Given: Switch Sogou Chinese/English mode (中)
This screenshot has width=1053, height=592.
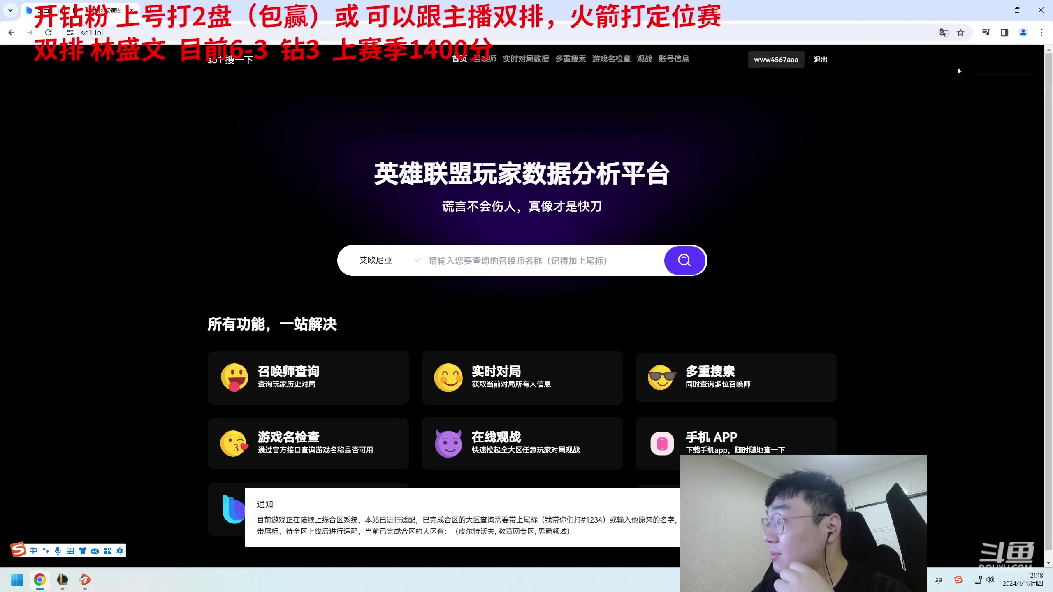Looking at the screenshot, I should [33, 551].
